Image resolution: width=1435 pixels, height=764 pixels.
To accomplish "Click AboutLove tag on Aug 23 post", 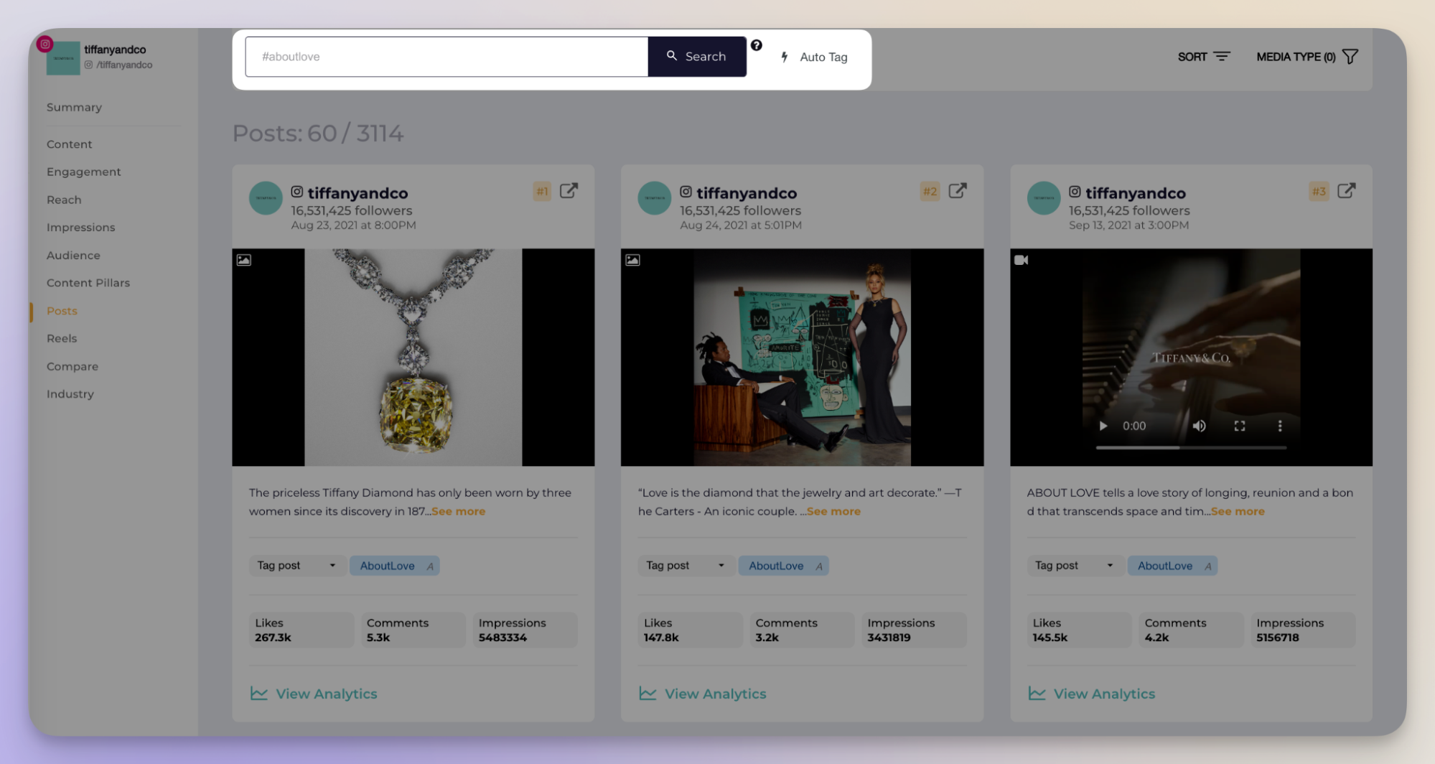I will pyautogui.click(x=394, y=566).
